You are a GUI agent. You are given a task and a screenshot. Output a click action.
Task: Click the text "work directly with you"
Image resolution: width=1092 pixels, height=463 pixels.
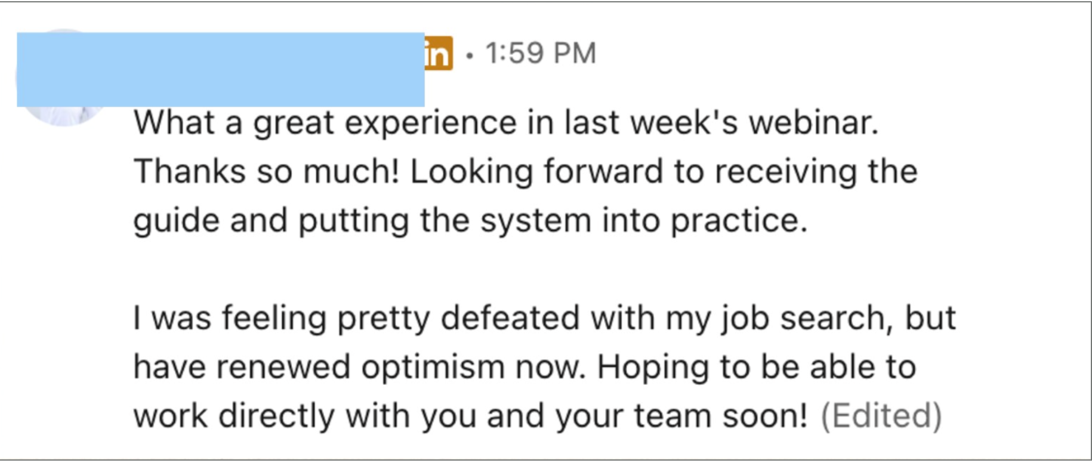point(305,416)
